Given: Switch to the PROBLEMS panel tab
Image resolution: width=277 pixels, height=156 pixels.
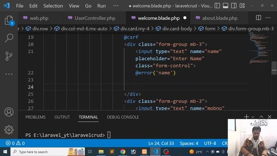Looking at the screenshot, I should point(35,117).
